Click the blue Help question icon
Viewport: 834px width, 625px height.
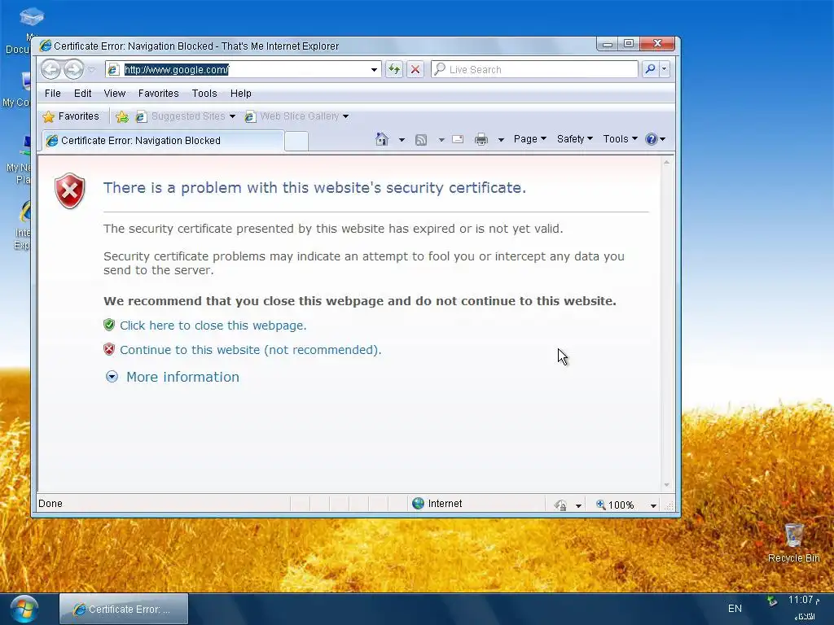651,139
